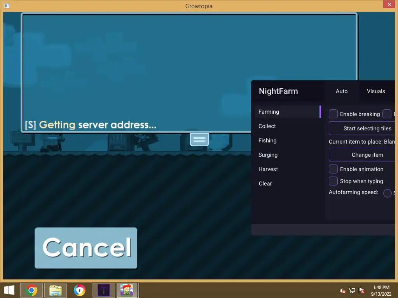Open the purple T app in taskbar
Viewport: 398px width, 298px height.
(x=103, y=290)
